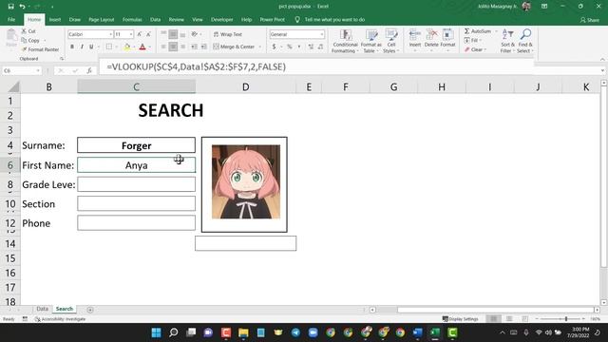Collapse the ribbon with the caret
The image size is (608, 342).
(602, 59)
